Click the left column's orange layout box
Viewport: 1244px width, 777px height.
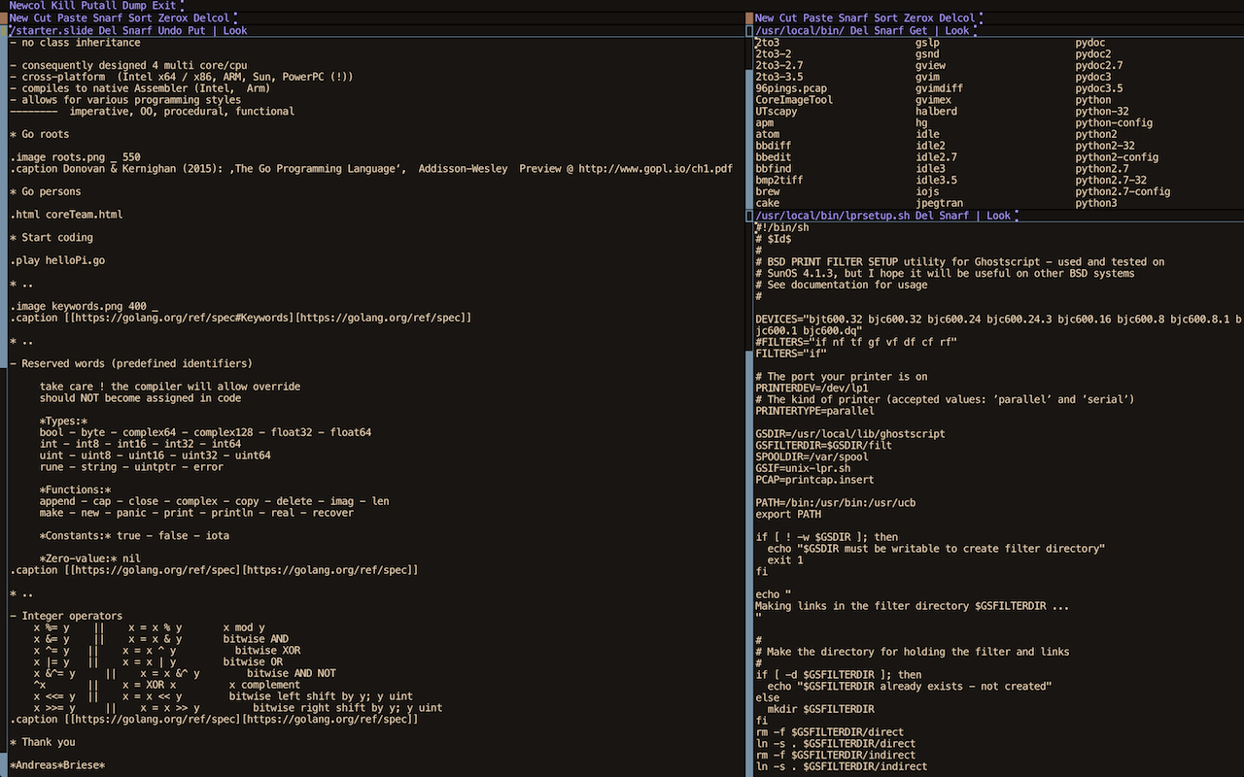3,17
